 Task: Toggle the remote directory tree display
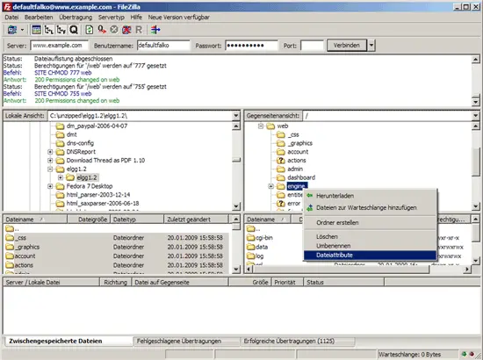[61, 30]
